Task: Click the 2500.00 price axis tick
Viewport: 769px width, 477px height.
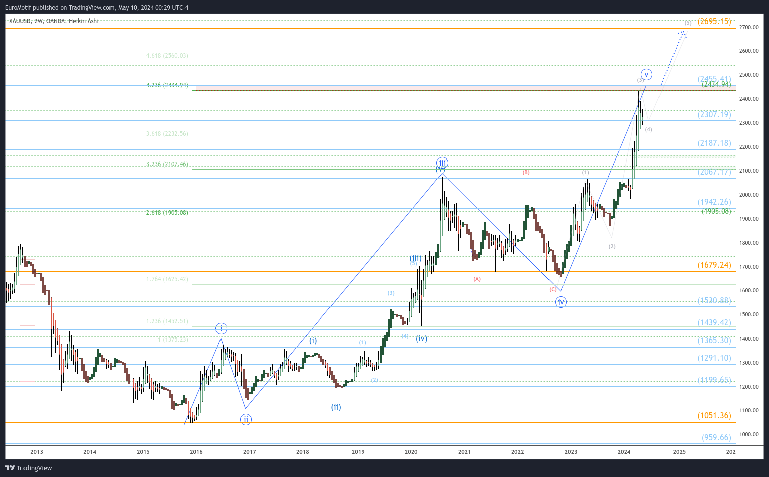Action: [749, 75]
